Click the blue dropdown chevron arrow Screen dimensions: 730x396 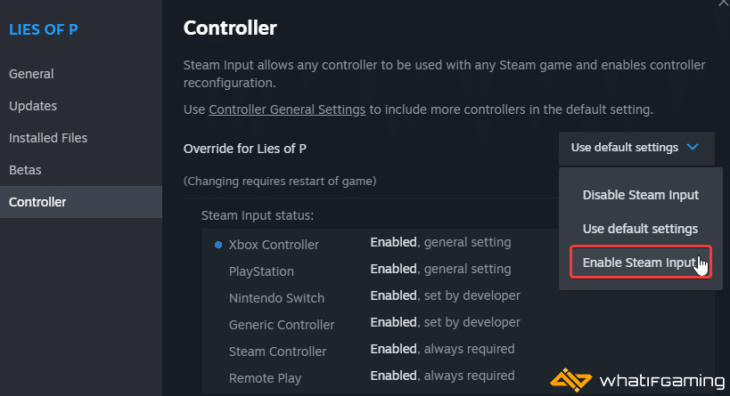point(693,148)
